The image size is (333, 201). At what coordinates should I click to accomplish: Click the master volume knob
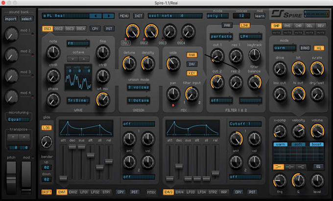pyautogui.click(x=317, y=131)
